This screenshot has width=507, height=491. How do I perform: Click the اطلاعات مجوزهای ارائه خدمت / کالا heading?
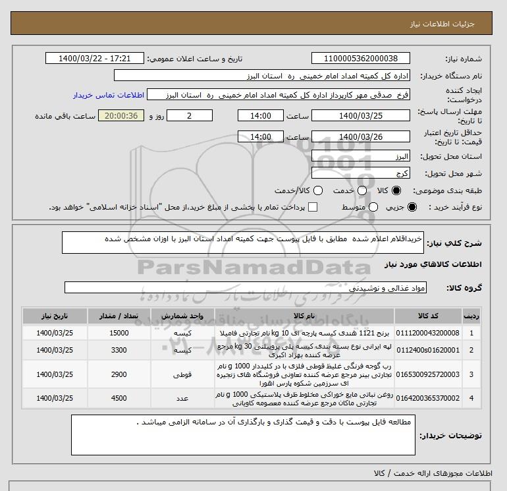(433, 473)
